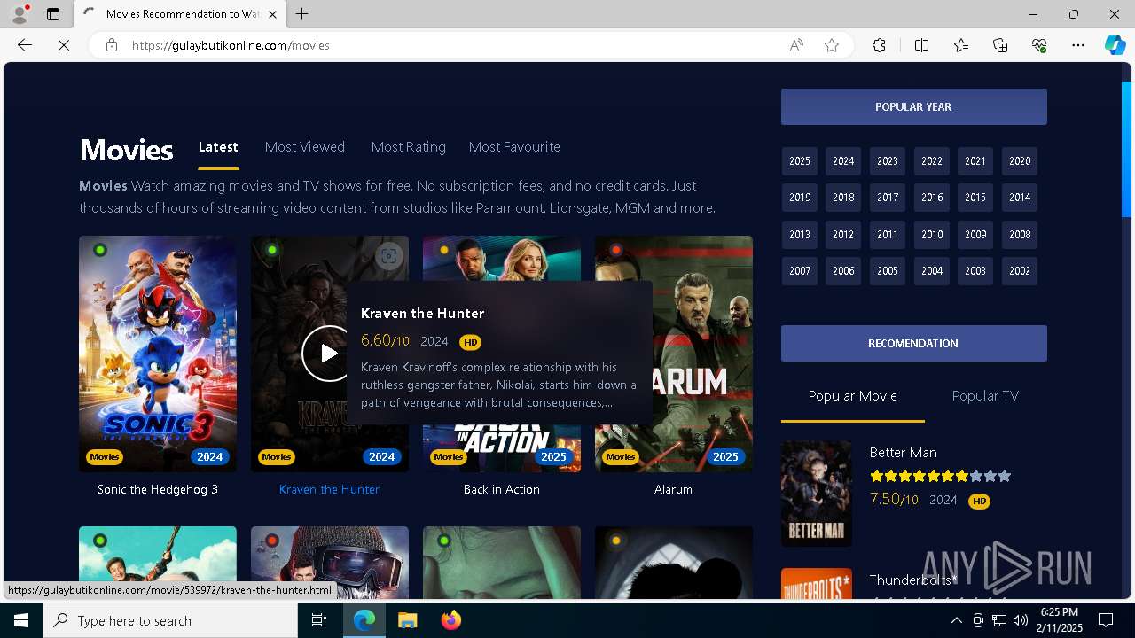Select the Popular TV tab
Image resolution: width=1135 pixels, height=638 pixels.
[x=985, y=396]
